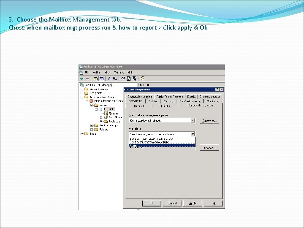Switch to the Full-Text Indexing tab
Image resolution: width=304 pixels, height=228 pixels.
[190, 101]
